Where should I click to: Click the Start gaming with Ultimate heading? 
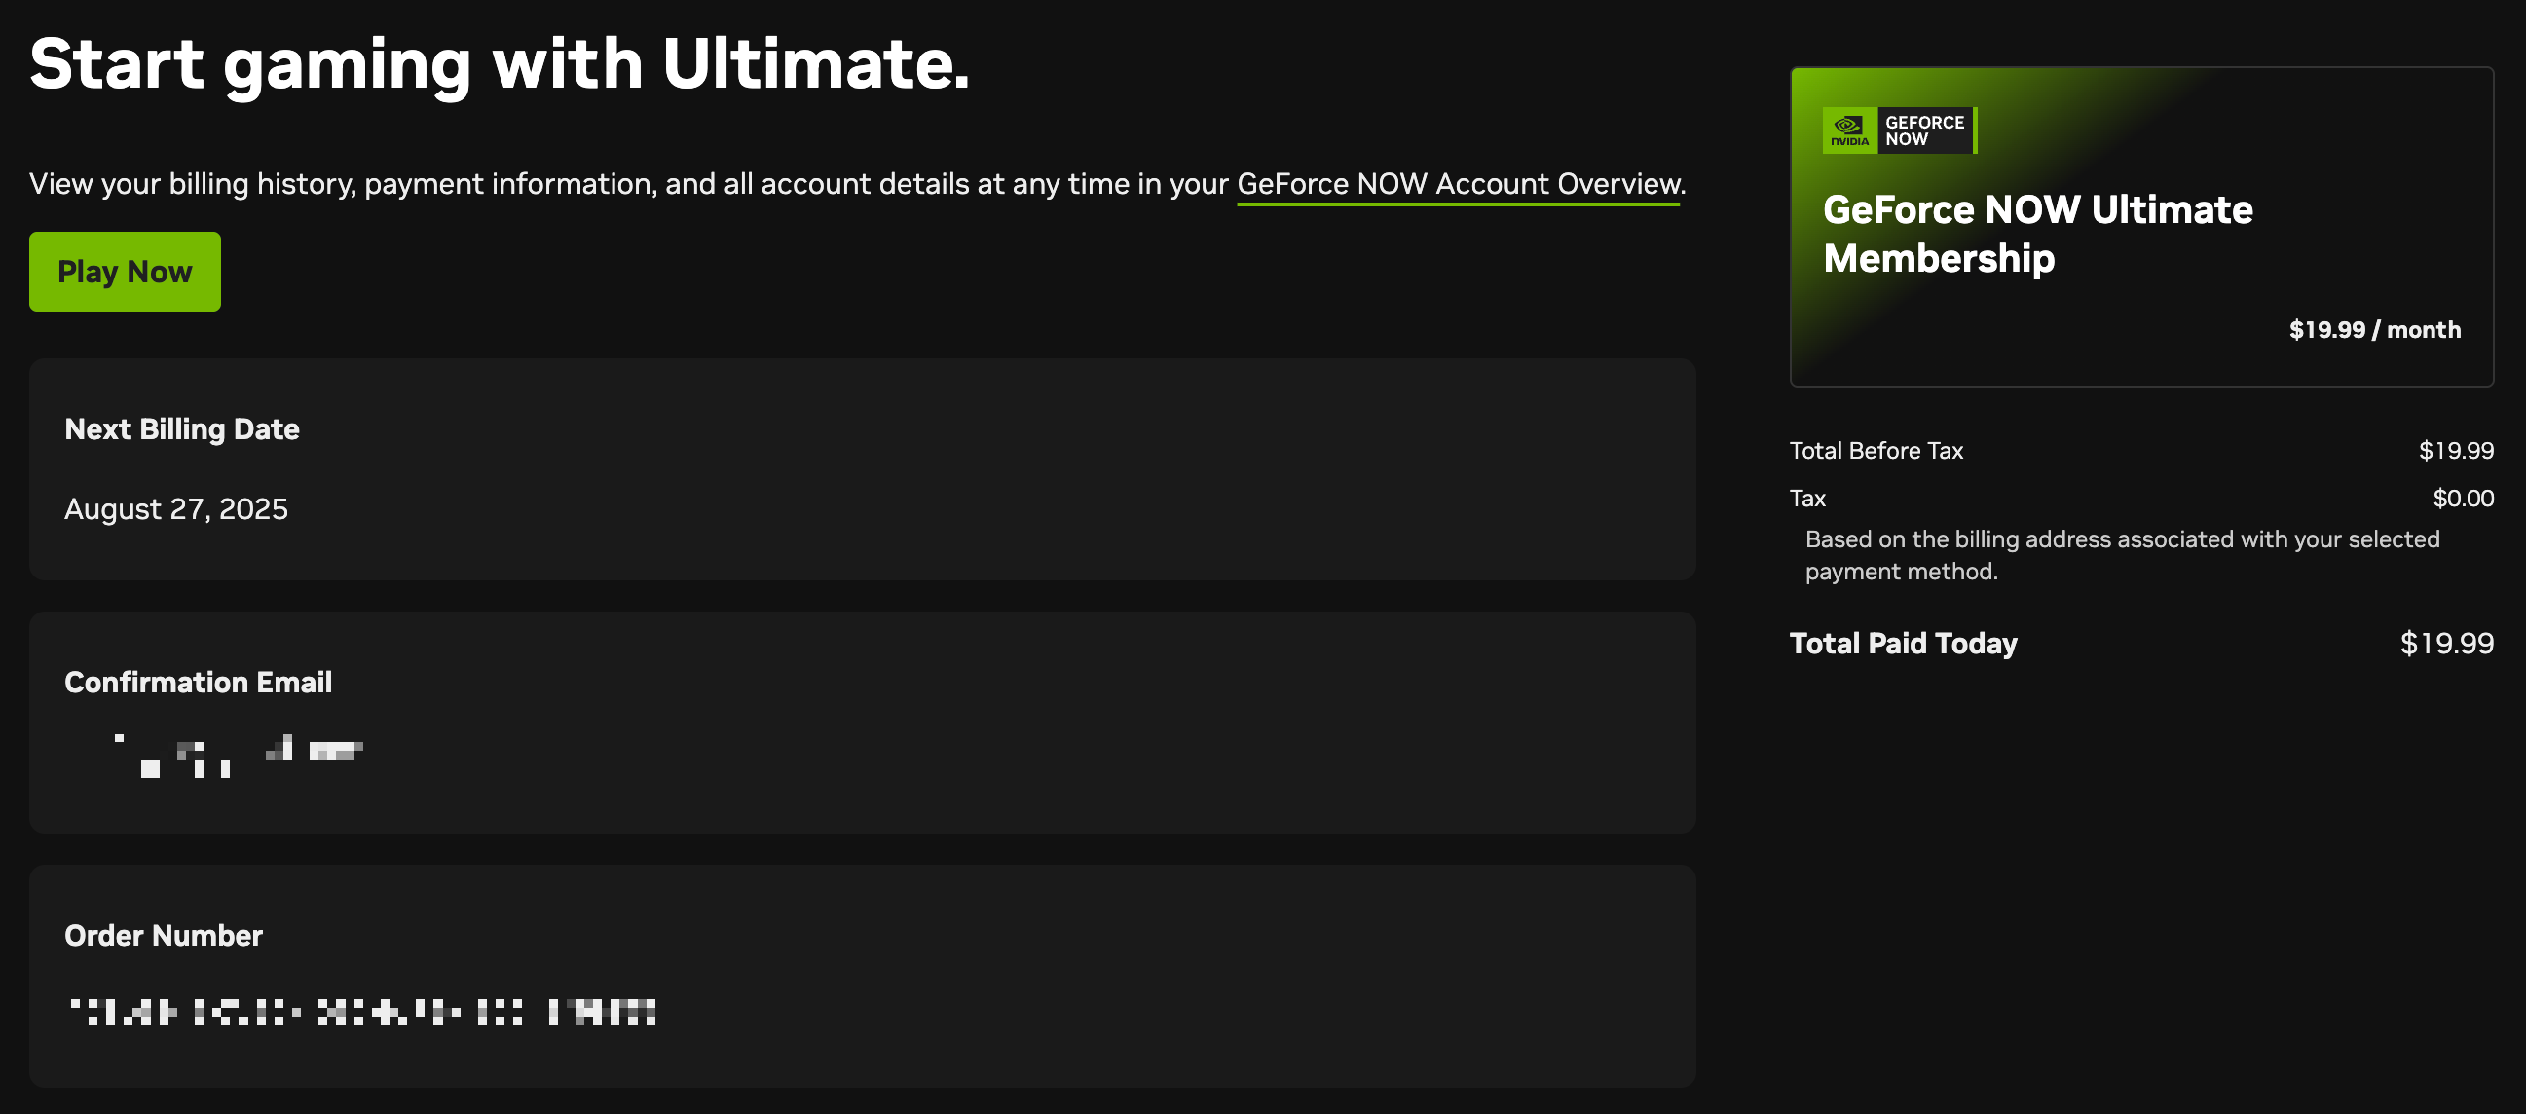(x=500, y=64)
